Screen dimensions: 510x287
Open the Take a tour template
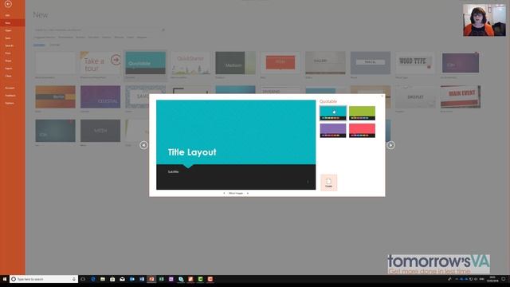pos(100,63)
